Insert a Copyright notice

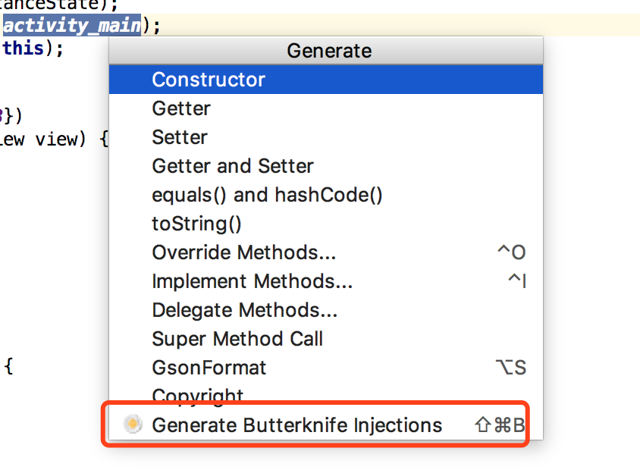pos(197,394)
